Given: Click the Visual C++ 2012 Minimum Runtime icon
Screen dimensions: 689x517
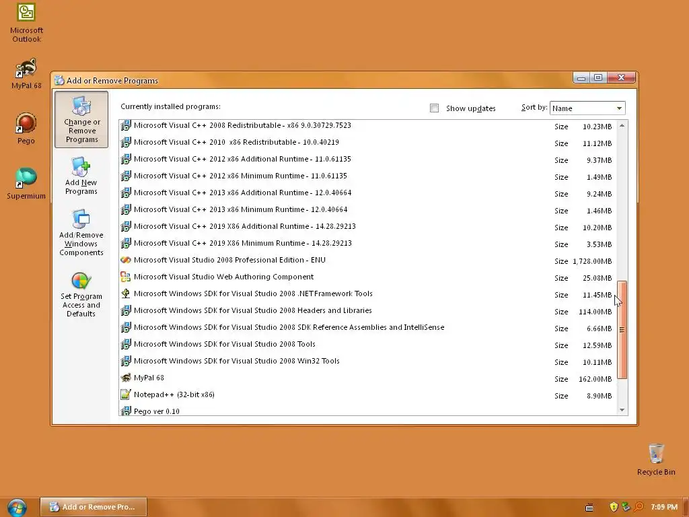Looking at the screenshot, I should click(126, 176).
